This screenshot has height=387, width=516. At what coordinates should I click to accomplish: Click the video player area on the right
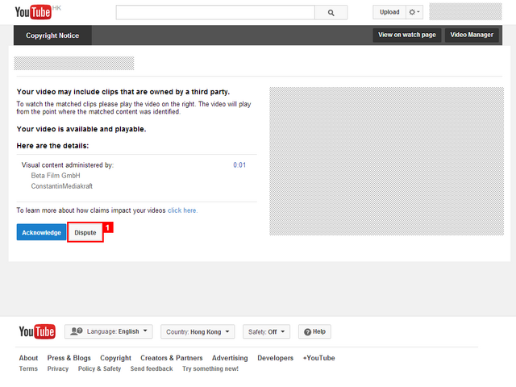[x=386, y=161]
